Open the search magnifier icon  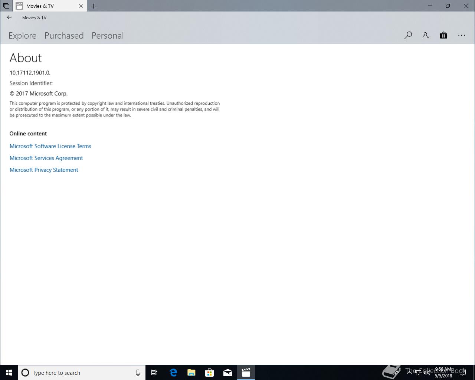[408, 35]
